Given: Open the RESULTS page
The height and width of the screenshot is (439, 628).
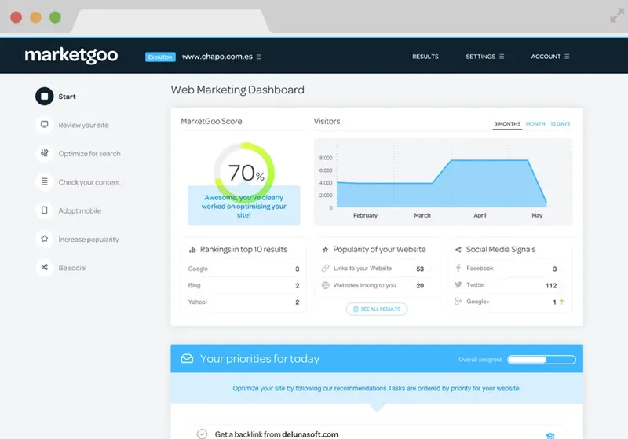Looking at the screenshot, I should [425, 57].
